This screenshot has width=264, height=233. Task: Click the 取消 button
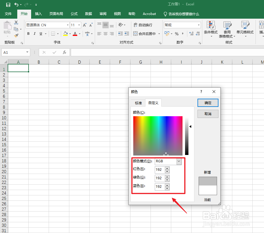[208, 114]
